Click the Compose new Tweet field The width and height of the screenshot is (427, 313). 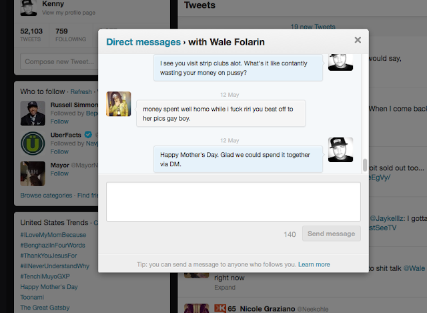click(59, 61)
